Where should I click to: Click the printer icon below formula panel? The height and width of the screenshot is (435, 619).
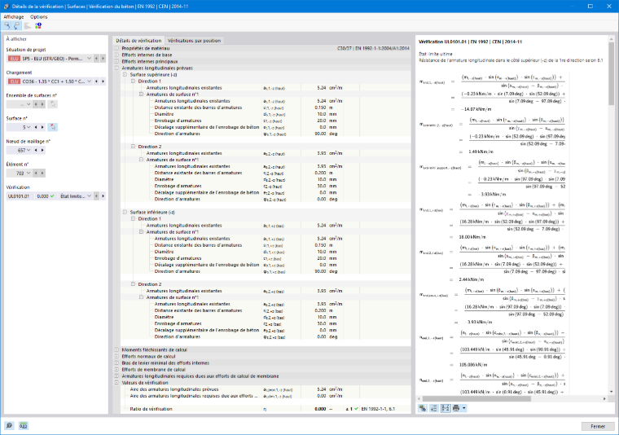coord(456,408)
